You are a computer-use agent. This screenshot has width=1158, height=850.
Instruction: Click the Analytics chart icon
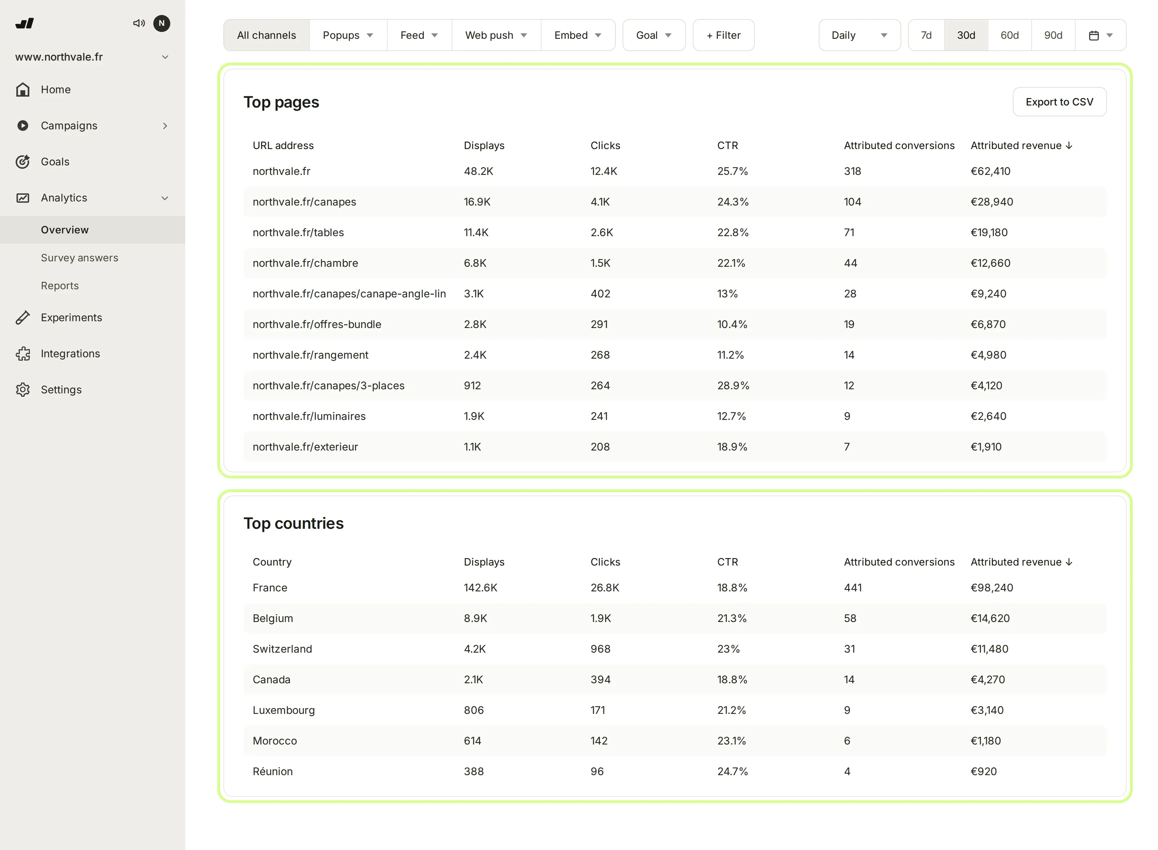[x=23, y=198]
